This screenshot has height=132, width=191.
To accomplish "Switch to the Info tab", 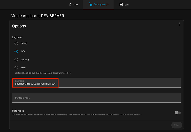I will (73, 4).
